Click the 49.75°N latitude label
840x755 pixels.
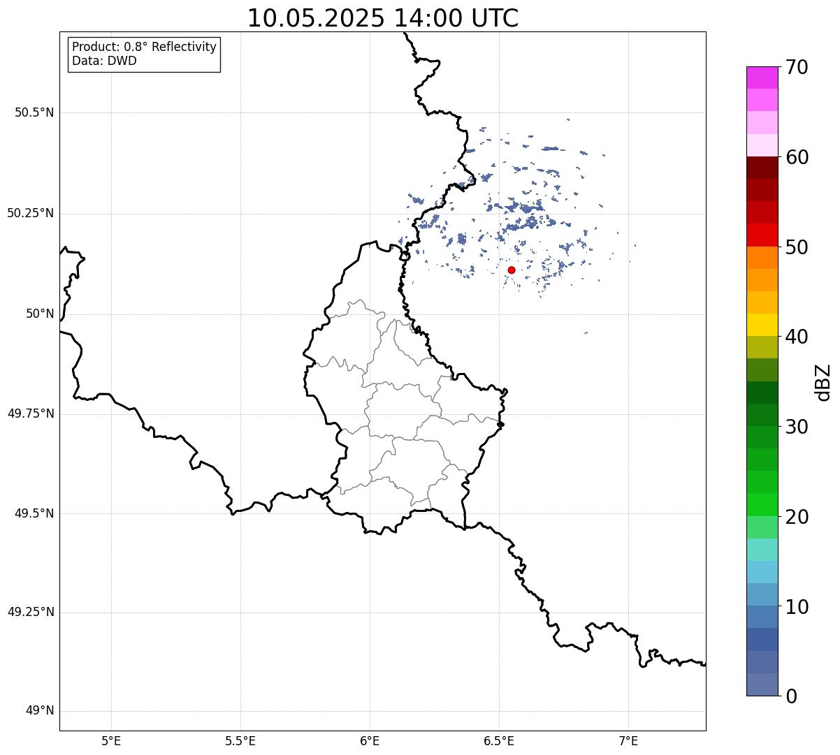point(31,413)
